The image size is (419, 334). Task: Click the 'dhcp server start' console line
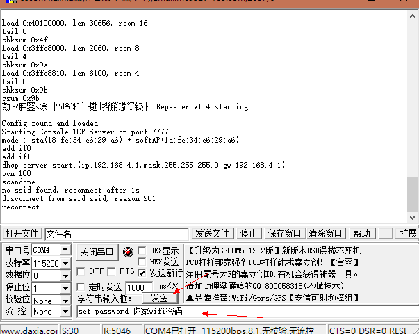pyautogui.click(x=143, y=165)
